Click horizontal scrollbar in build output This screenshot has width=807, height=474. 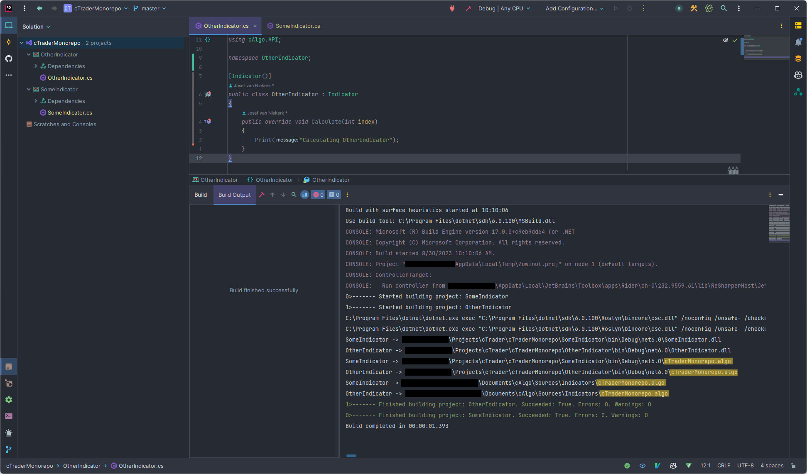click(351, 456)
